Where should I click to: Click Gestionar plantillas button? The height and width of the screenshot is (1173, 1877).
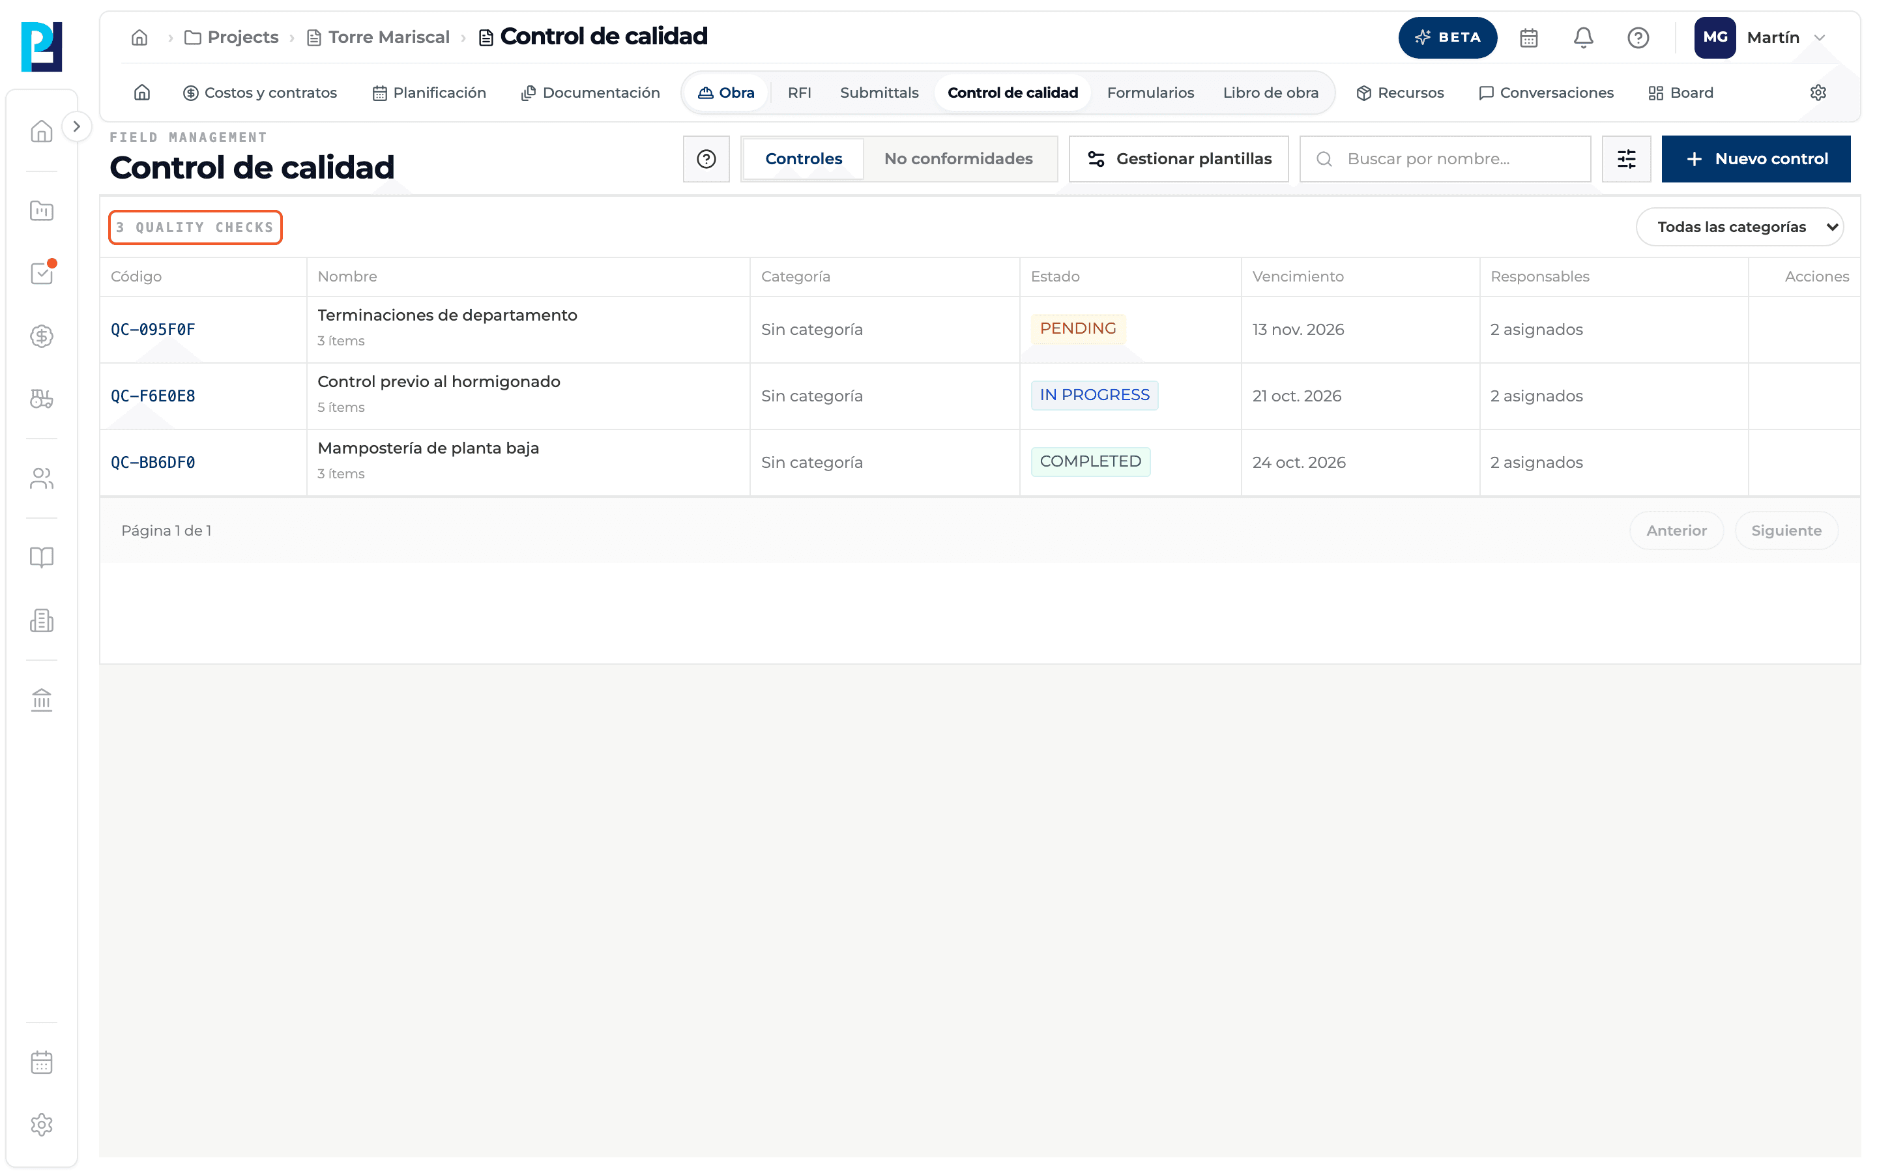tap(1178, 159)
